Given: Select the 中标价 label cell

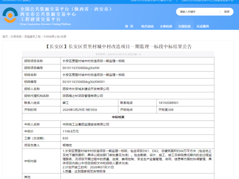Looking at the screenshot, I should tap(41, 131).
